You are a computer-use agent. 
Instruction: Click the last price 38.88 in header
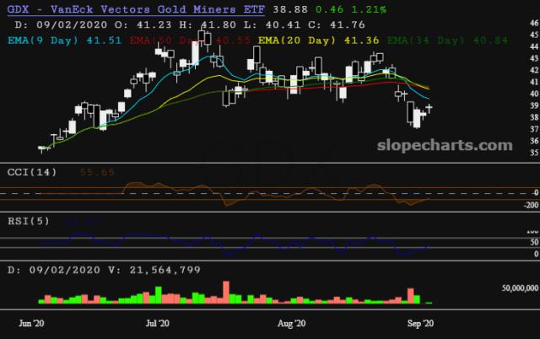click(x=290, y=9)
